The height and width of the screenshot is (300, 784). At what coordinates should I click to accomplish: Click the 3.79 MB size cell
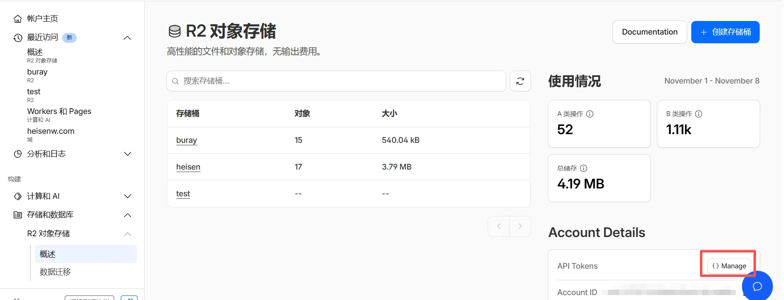point(397,167)
